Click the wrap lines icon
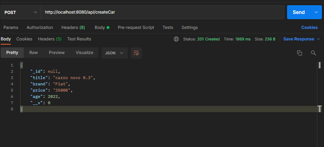Screen dimensions: 324x147 tap(136, 53)
